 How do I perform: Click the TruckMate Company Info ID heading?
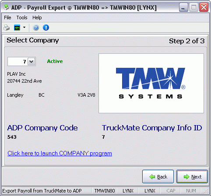coord(152,128)
